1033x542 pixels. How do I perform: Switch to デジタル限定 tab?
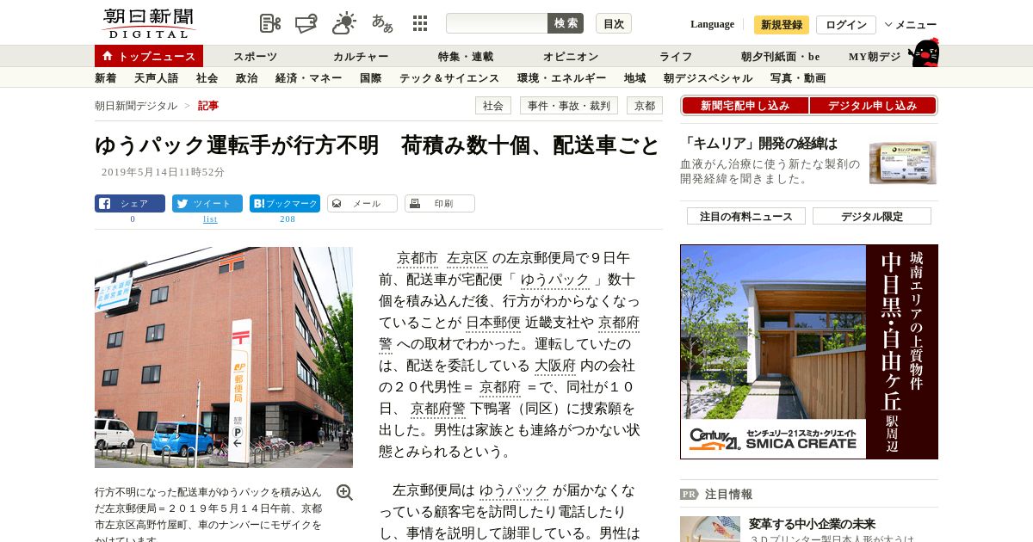tap(872, 216)
